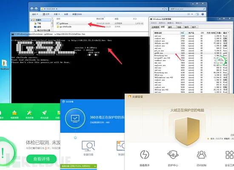Click 新建文件夹 in Explorer toolbar
234x170 pixels.
(77, 14)
